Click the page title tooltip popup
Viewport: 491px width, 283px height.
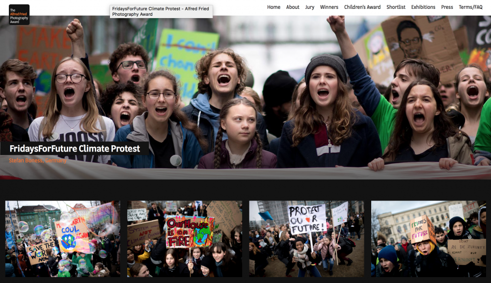click(x=161, y=11)
